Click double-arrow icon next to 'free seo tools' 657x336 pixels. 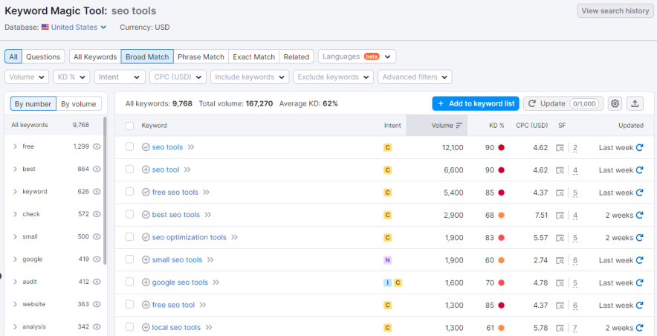206,193
